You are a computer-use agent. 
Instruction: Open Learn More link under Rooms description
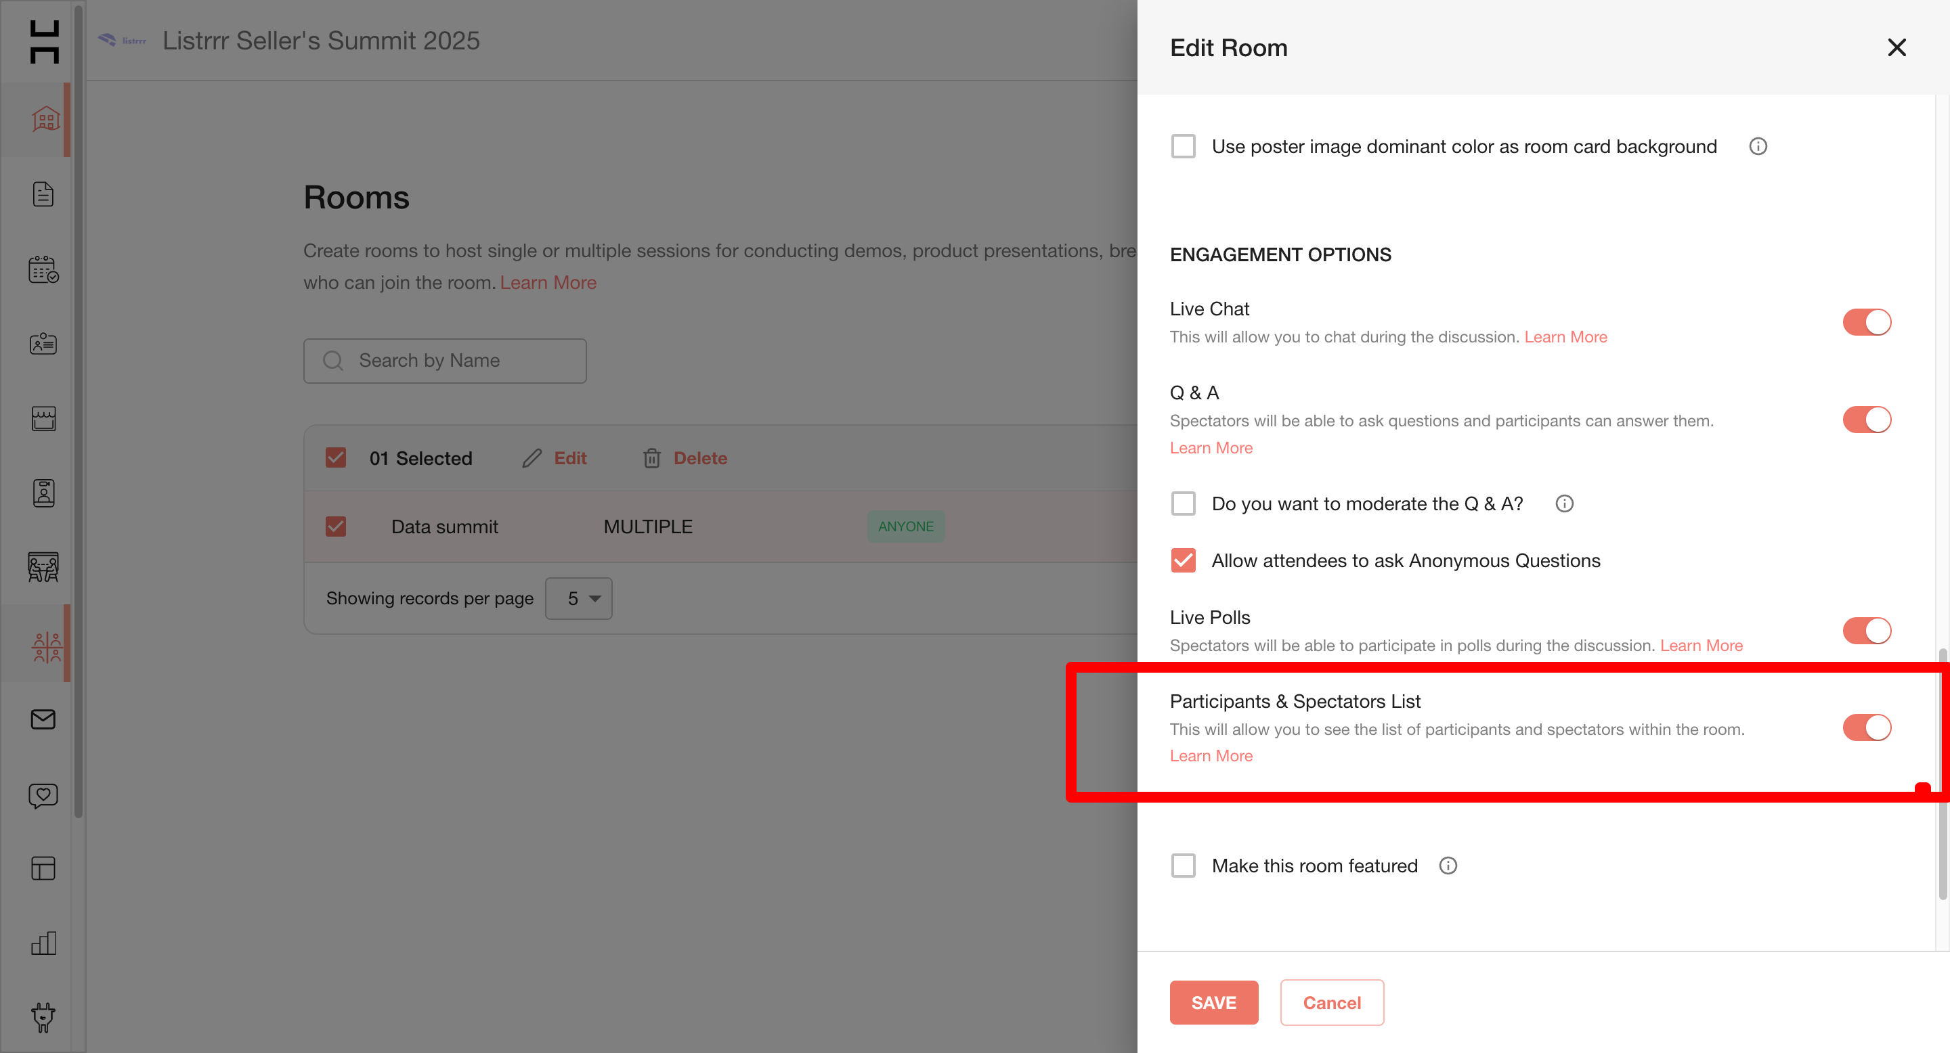[x=548, y=283]
